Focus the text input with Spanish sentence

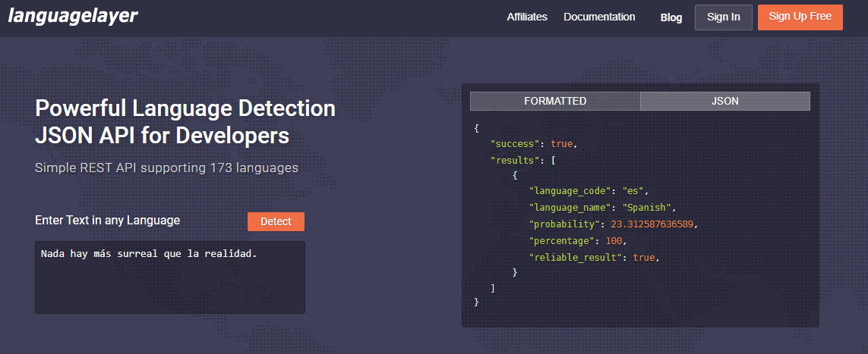pyautogui.click(x=170, y=277)
